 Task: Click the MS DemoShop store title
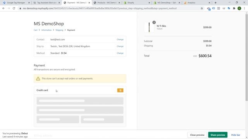point(49,24)
